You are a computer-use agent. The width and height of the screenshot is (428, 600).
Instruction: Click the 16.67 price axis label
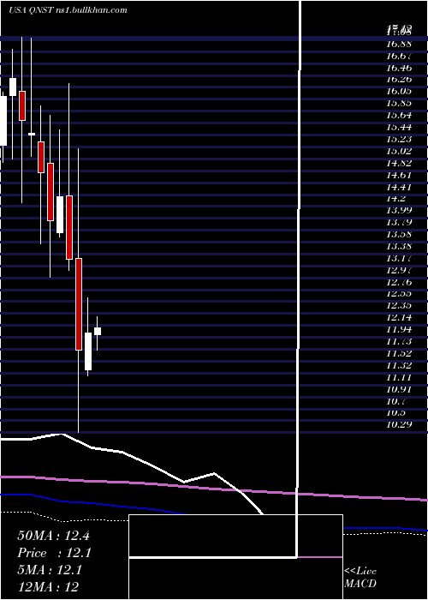[x=399, y=56]
